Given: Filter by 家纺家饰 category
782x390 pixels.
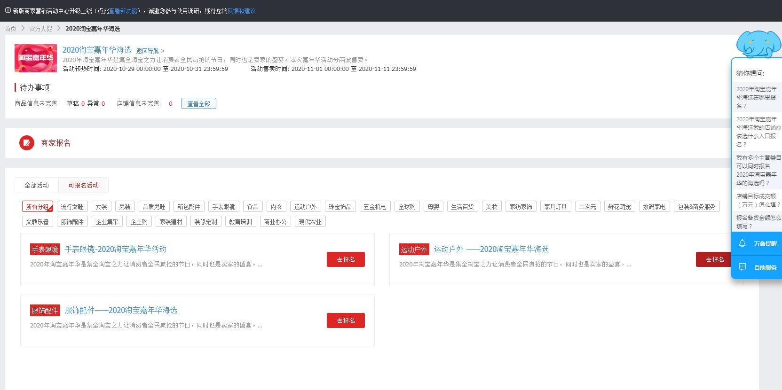Looking at the screenshot, I should coord(521,207).
